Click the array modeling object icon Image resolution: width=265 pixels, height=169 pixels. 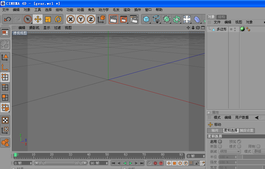point(177,19)
